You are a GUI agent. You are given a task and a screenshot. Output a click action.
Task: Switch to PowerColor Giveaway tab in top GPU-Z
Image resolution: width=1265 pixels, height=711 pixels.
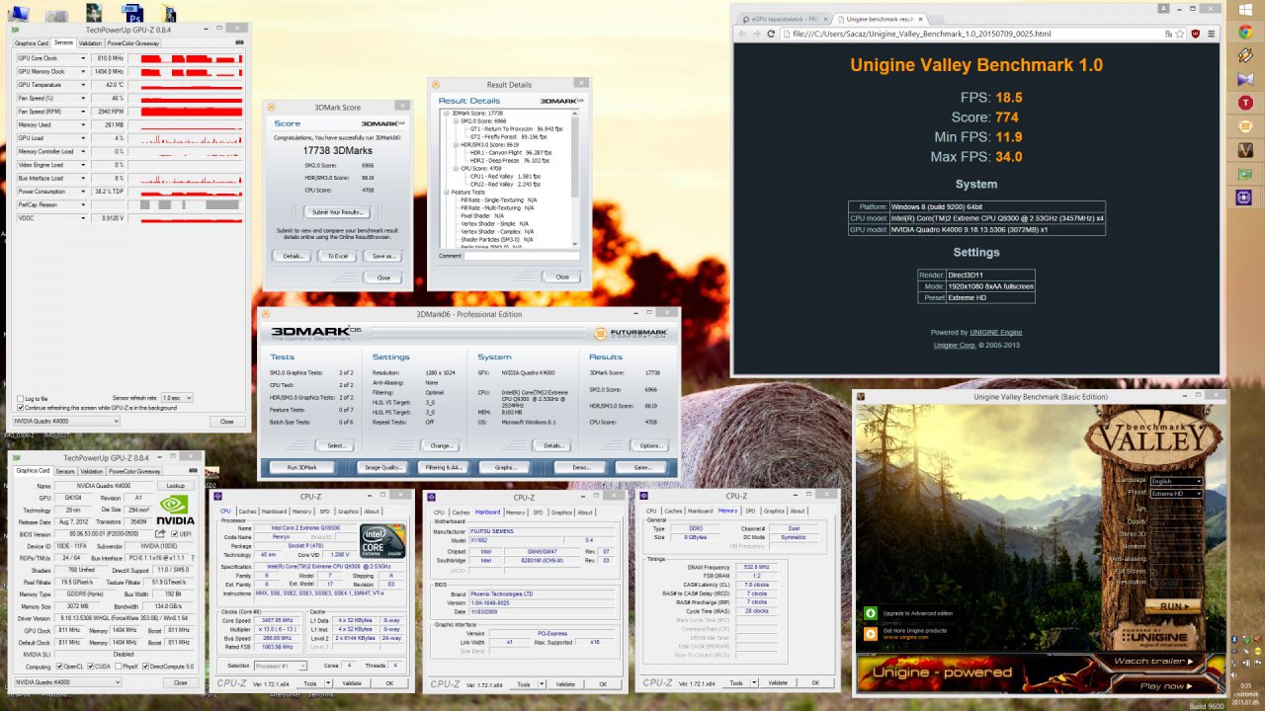tap(133, 42)
